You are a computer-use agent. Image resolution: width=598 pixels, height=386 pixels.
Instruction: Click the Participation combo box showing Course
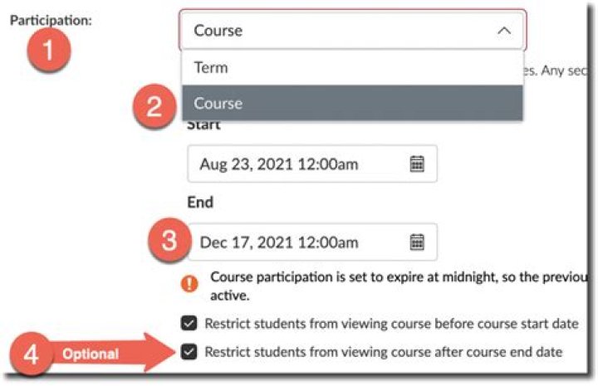tap(332, 31)
